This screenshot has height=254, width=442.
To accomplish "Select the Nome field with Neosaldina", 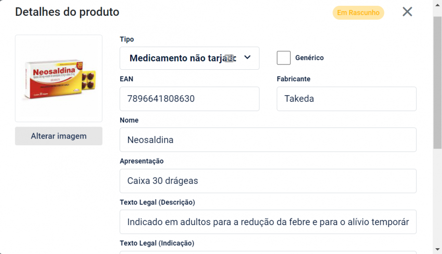I will [x=268, y=140].
